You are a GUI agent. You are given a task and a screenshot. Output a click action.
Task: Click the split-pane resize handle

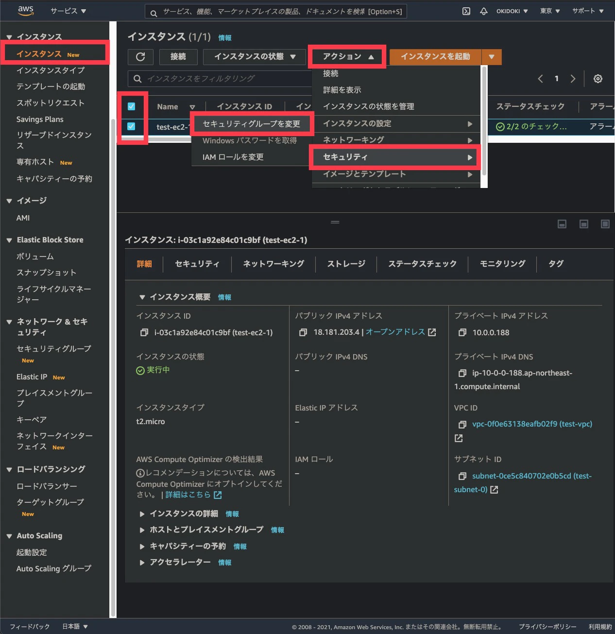point(335,222)
